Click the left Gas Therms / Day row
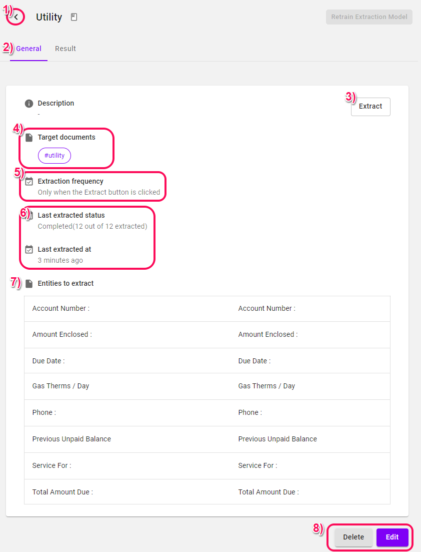 coord(127,386)
